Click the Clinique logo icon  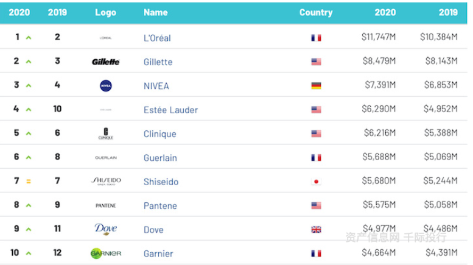point(105,133)
